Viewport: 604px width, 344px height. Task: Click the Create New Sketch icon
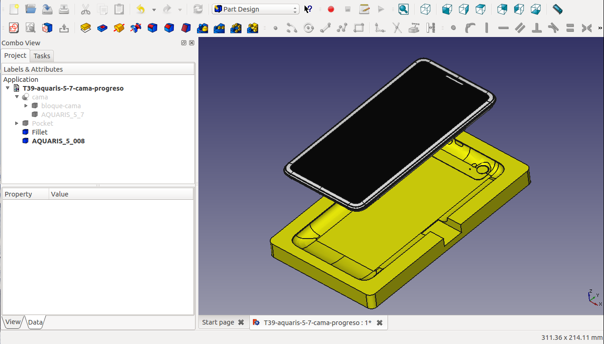pyautogui.click(x=14, y=28)
